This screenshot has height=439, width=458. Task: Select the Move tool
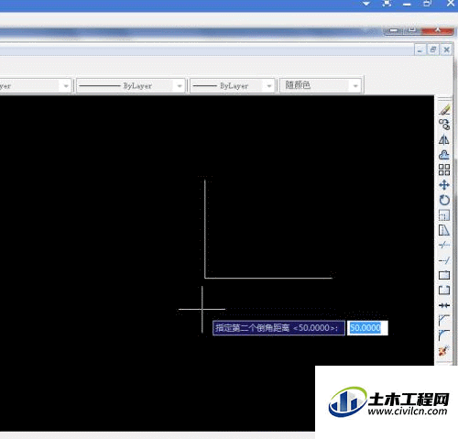(x=444, y=185)
